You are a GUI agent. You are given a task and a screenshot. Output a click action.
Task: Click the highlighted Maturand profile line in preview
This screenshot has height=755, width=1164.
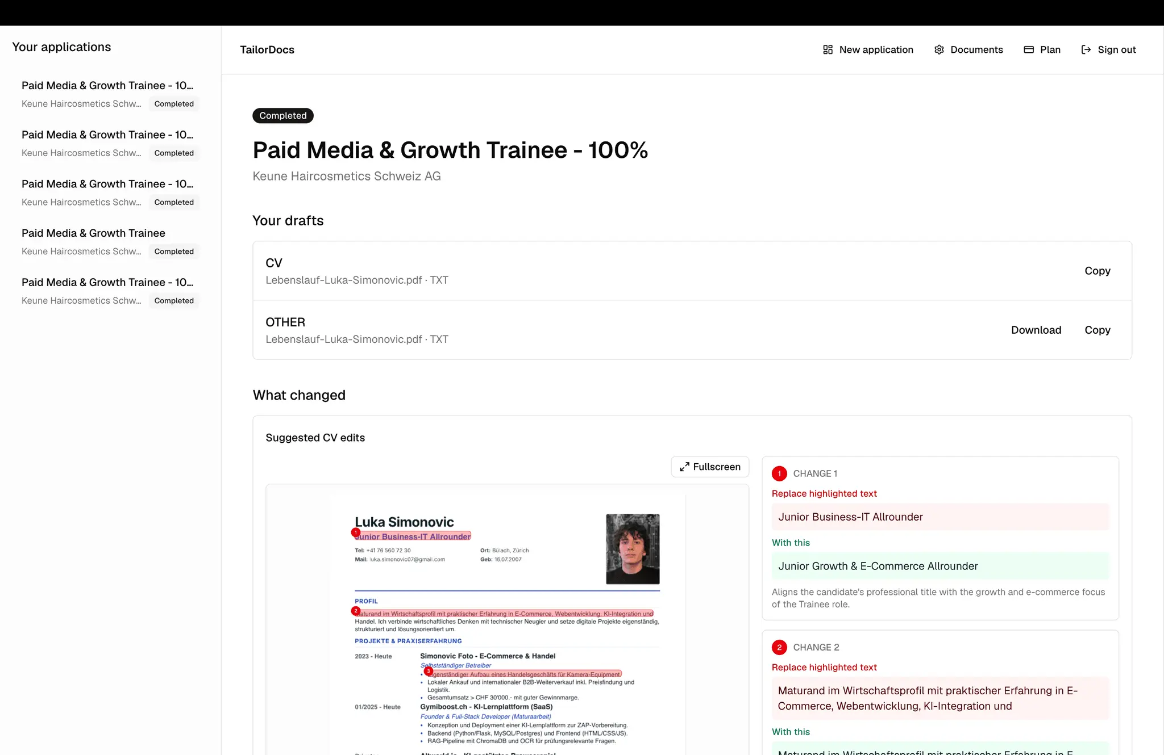point(504,614)
